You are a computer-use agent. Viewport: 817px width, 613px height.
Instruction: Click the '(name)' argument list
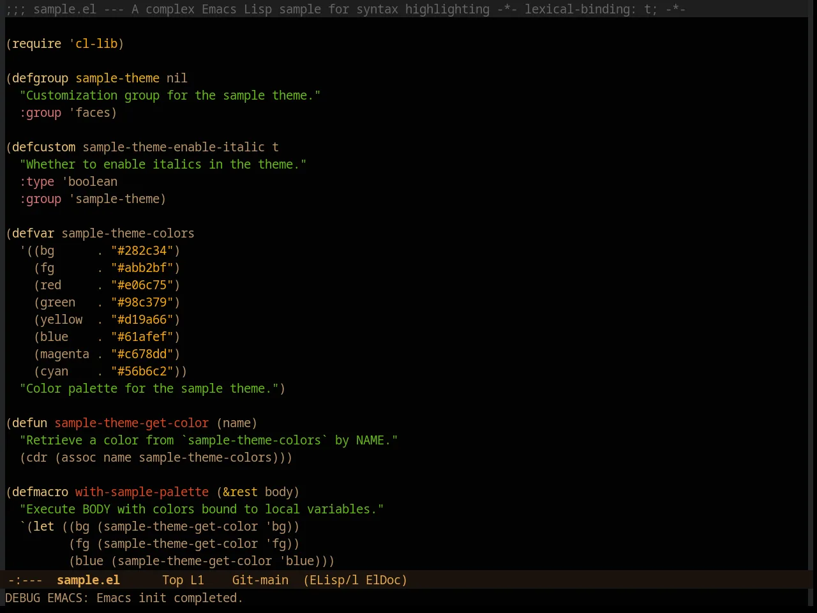237,423
